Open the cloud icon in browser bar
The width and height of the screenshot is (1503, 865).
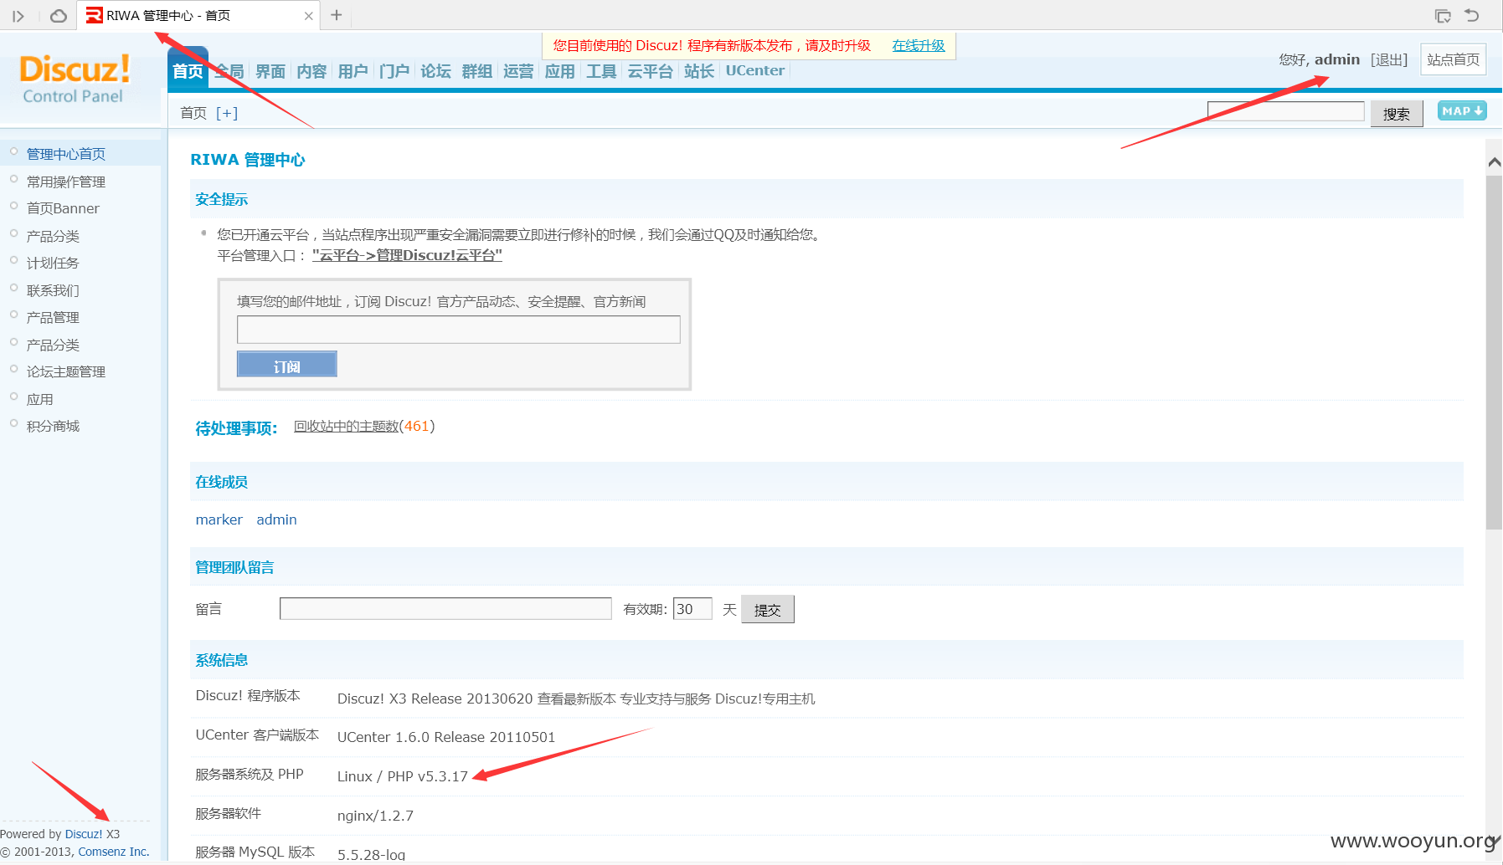pos(58,16)
